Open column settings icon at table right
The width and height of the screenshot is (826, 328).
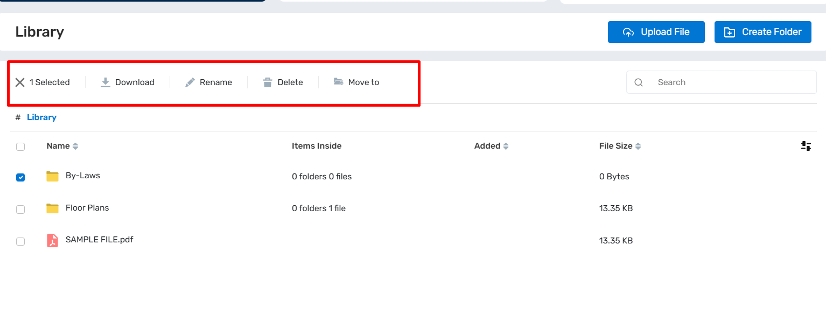806,146
